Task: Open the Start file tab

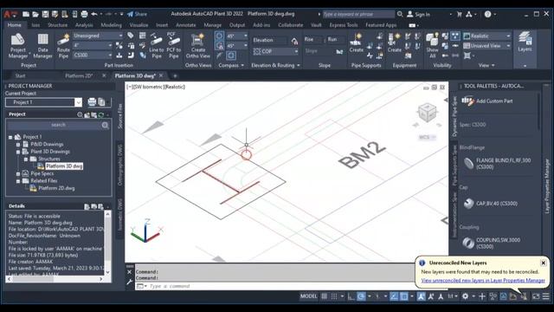Action: point(20,75)
